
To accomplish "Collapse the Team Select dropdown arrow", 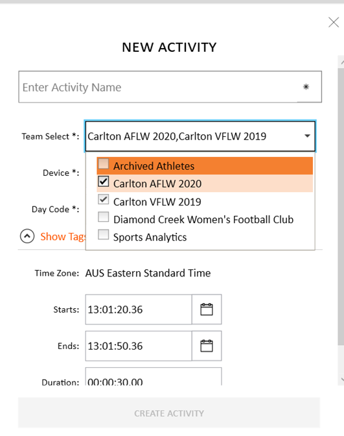I will [307, 136].
